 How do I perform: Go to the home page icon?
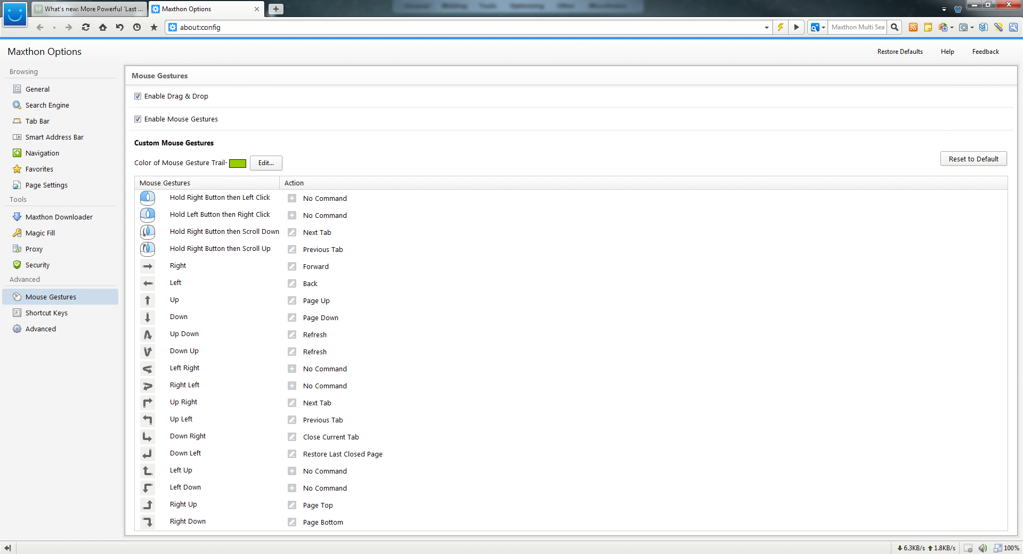click(x=103, y=27)
